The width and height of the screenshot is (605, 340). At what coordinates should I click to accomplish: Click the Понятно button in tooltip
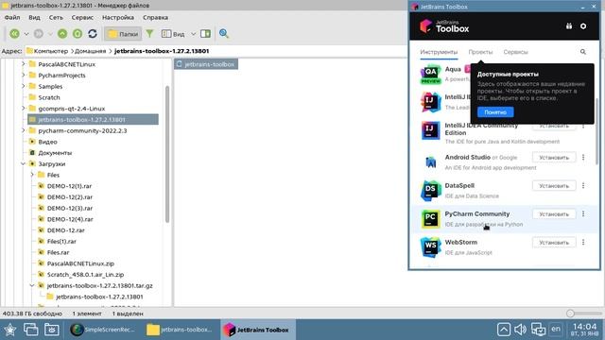(x=495, y=112)
